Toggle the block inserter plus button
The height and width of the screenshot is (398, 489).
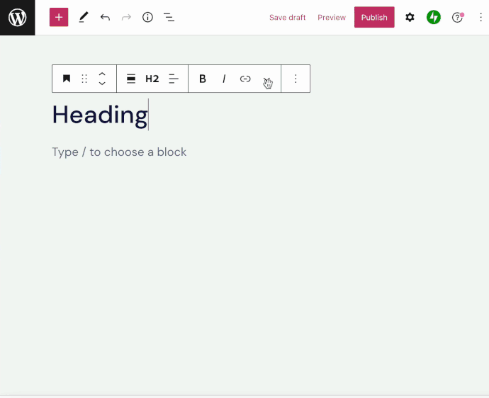point(59,18)
